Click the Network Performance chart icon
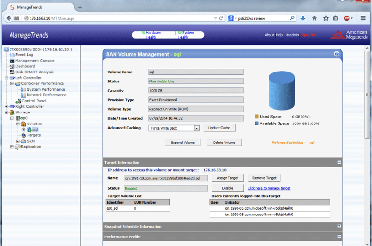This screenshot has width=372, height=246. click(23, 95)
